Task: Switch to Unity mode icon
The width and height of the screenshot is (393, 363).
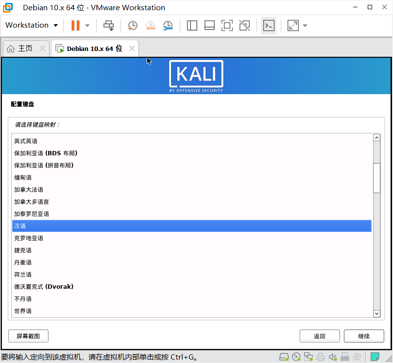Action: click(x=245, y=25)
